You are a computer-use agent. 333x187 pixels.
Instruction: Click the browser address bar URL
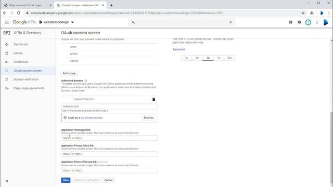point(126,13)
